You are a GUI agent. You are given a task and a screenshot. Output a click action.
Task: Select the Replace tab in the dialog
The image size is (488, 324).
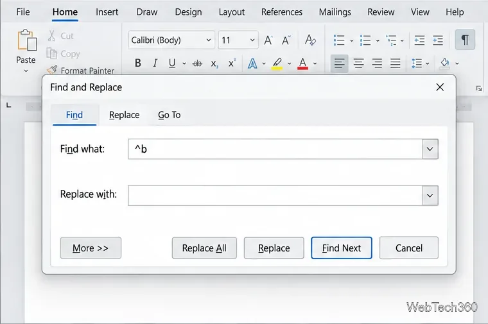tap(124, 115)
